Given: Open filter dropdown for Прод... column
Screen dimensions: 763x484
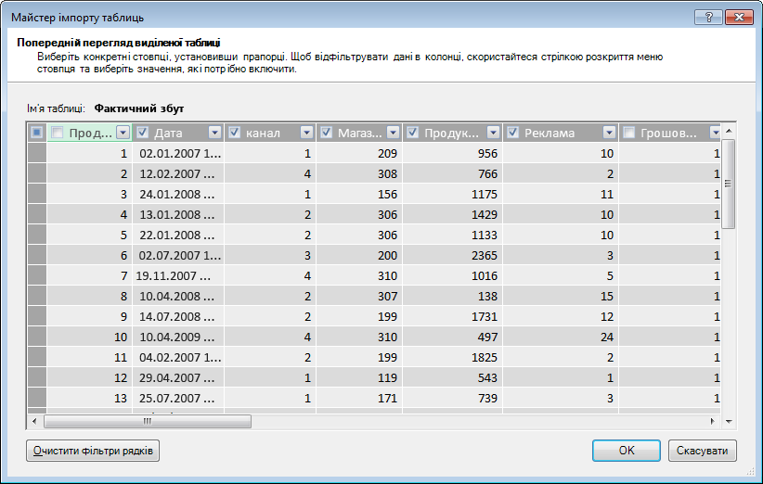Looking at the screenshot, I should (x=123, y=133).
